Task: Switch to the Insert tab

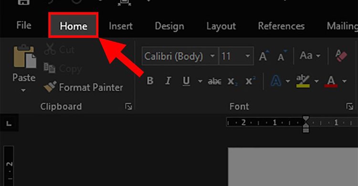Action: click(x=121, y=26)
